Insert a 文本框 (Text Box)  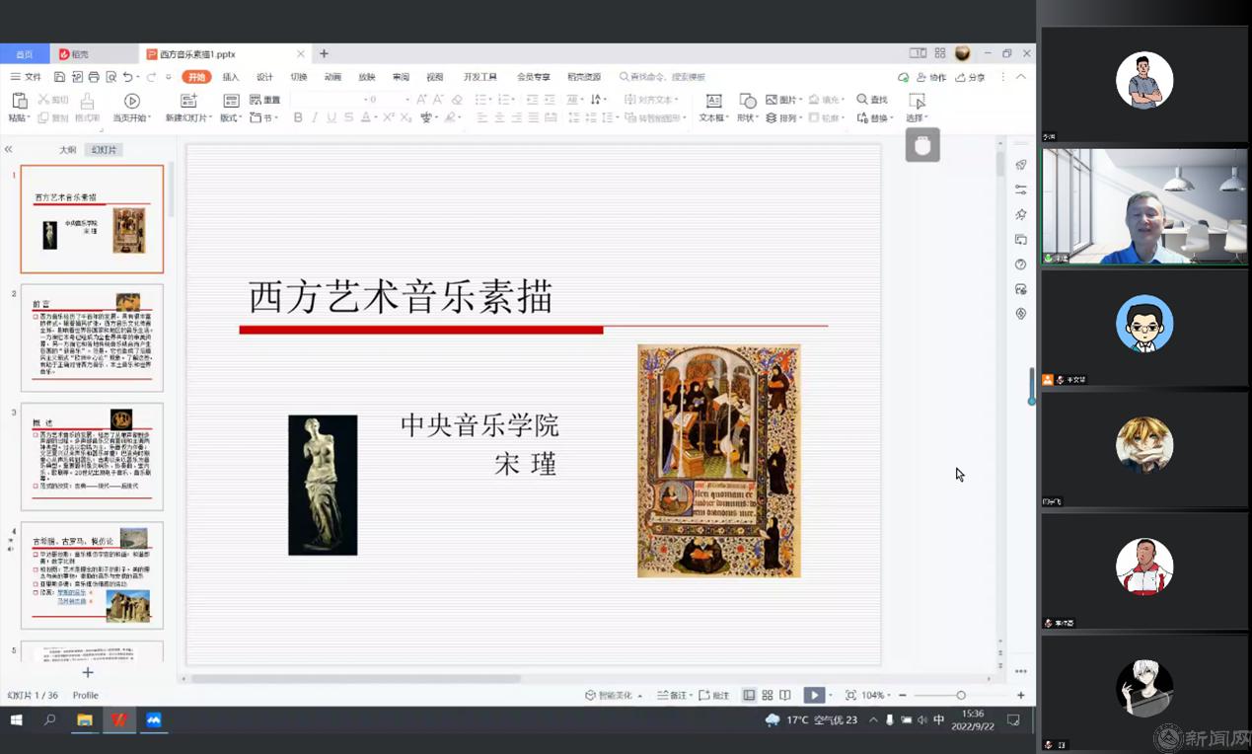(712, 109)
